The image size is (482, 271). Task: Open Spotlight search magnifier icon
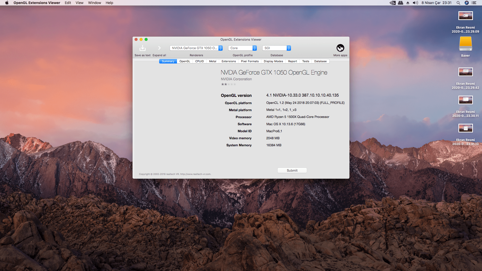tap(458, 3)
